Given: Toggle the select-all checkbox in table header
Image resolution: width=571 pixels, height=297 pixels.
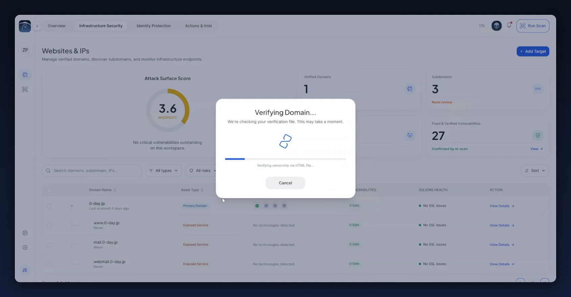Looking at the screenshot, I should point(49,190).
